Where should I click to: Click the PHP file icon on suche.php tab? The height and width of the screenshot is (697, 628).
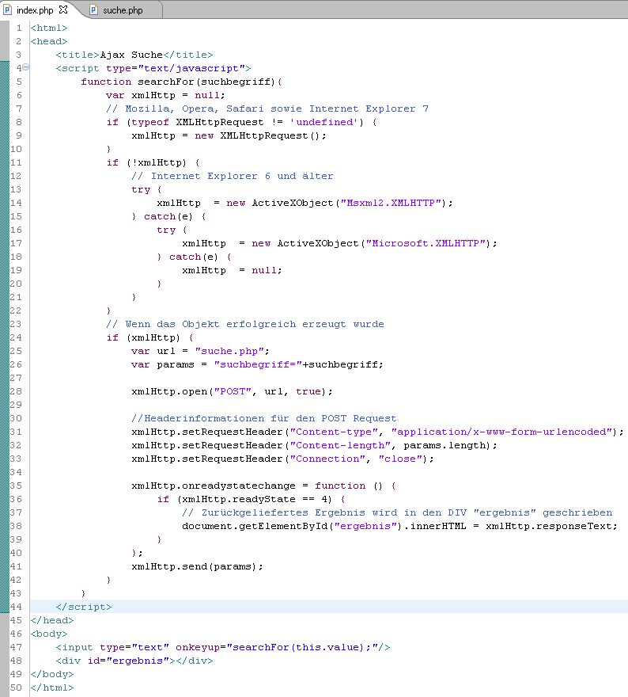93,10
